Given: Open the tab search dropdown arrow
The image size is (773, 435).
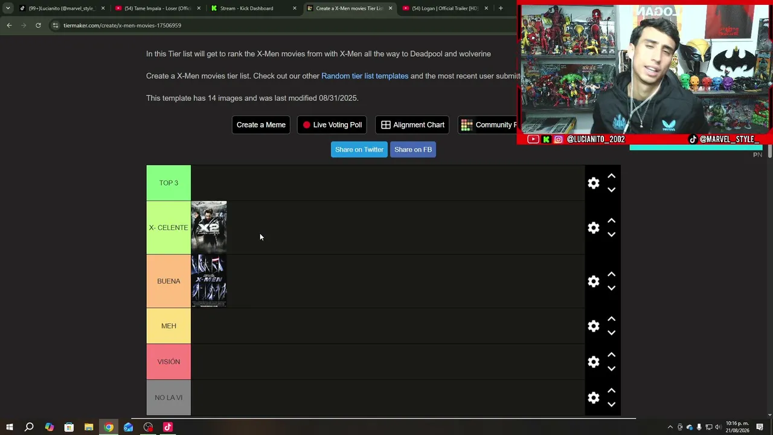Looking at the screenshot, I should click(x=8, y=8).
